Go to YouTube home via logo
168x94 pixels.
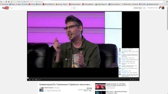[x=5, y=8]
